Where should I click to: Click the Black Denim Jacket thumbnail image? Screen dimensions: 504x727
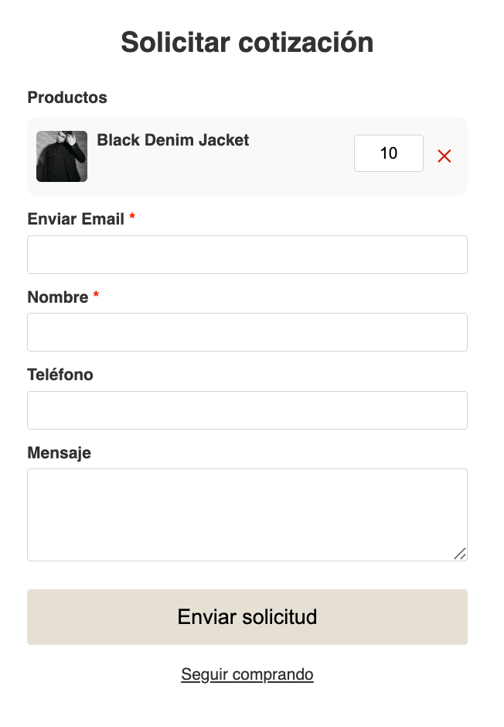62,156
